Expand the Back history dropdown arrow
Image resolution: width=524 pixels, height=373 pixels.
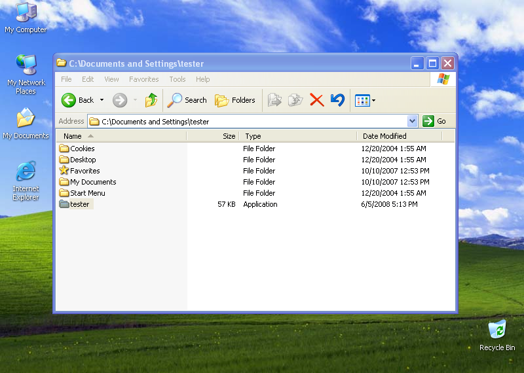click(102, 100)
